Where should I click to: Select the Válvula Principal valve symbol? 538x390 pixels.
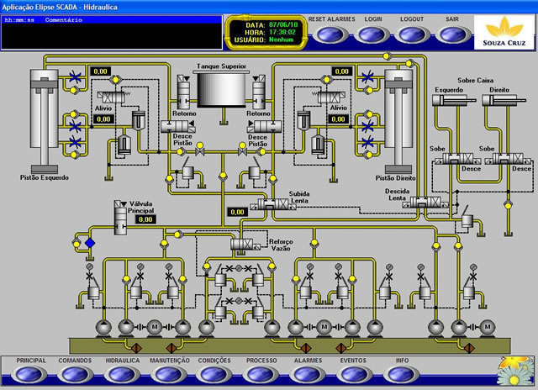tap(120, 218)
